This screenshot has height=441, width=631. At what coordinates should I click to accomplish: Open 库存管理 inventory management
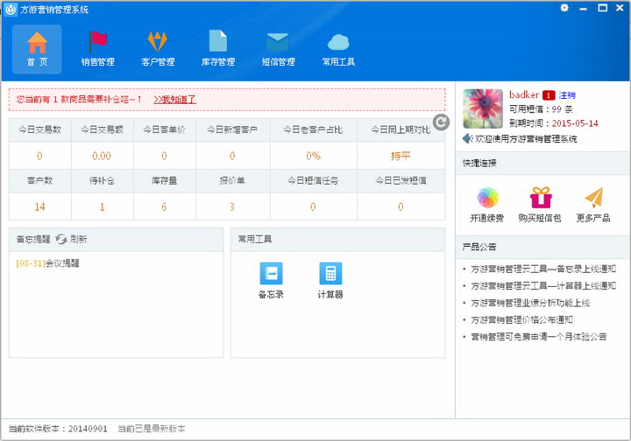click(218, 49)
